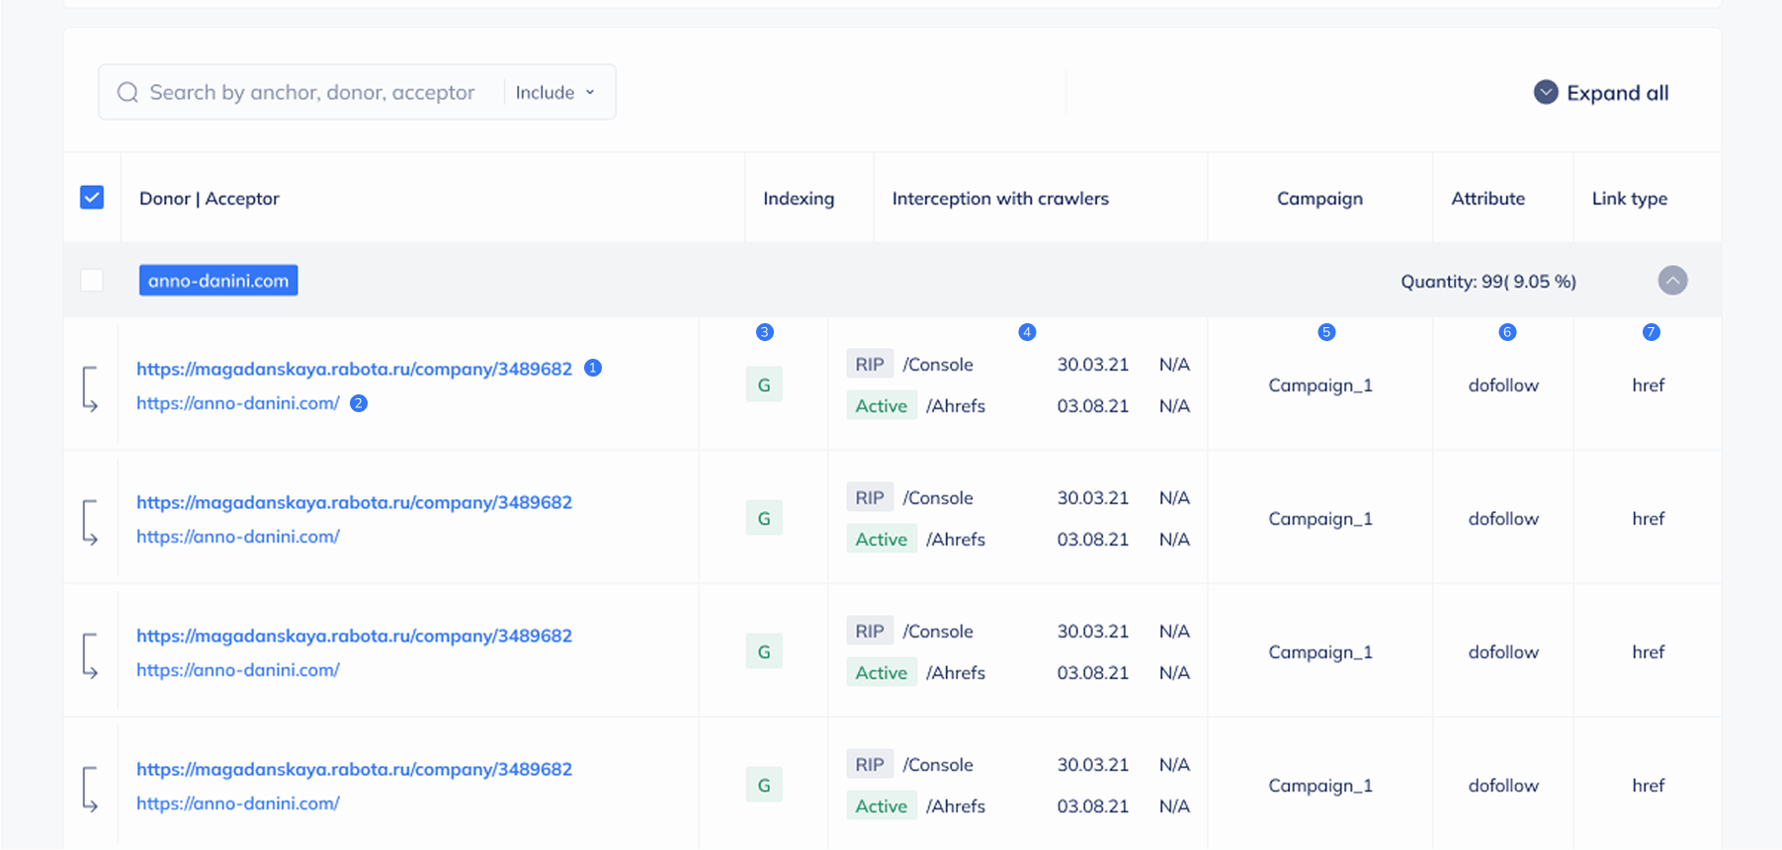Click href in the fourth row
This screenshot has height=850, width=1782.
coord(1649,786)
